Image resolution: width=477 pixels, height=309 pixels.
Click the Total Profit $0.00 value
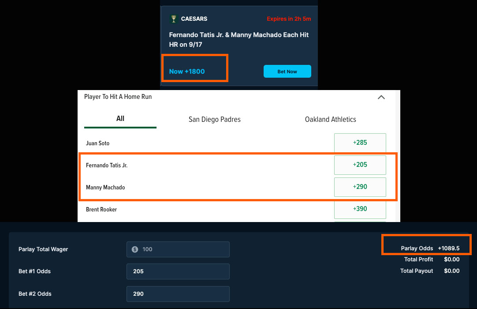[x=452, y=259]
